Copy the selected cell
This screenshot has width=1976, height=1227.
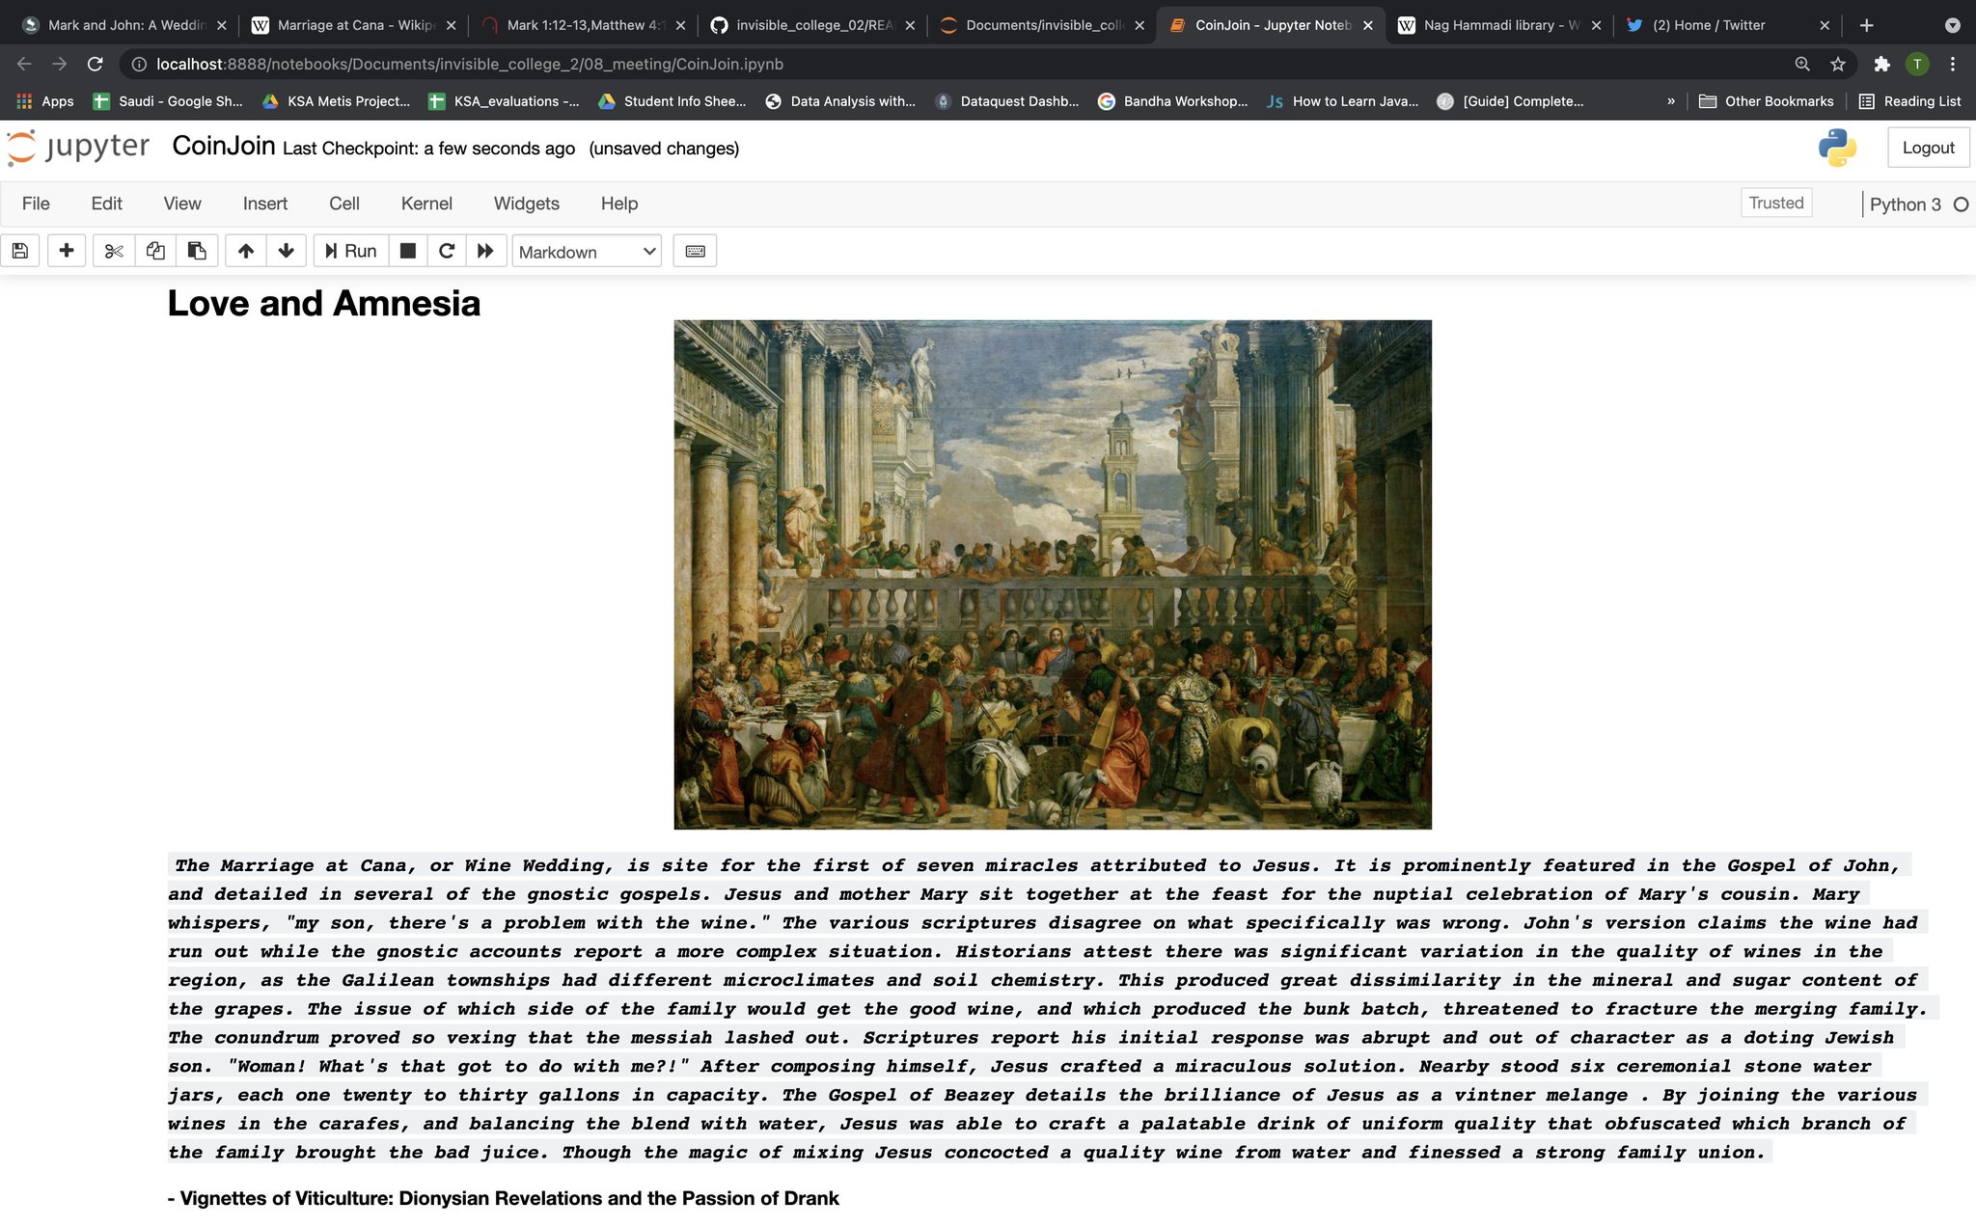154,251
